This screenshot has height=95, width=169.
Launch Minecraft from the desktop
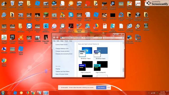pos(46,16)
